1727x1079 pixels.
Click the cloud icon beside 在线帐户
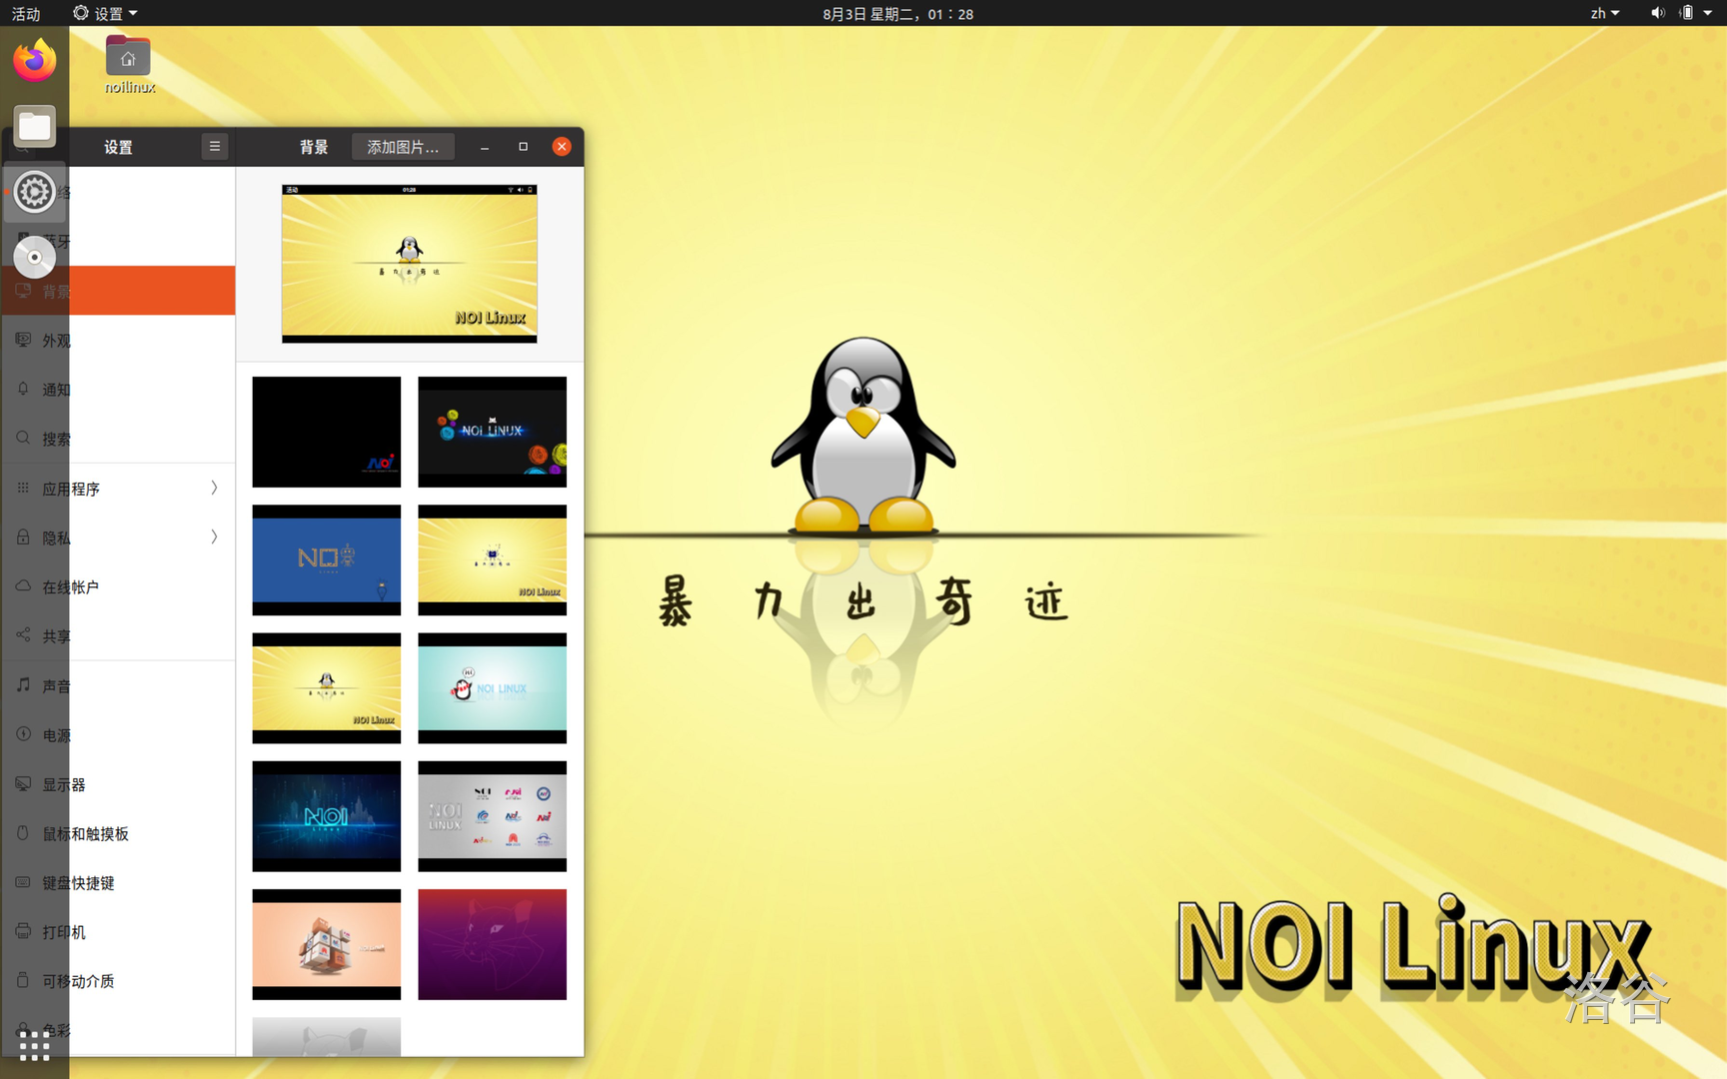[23, 585]
